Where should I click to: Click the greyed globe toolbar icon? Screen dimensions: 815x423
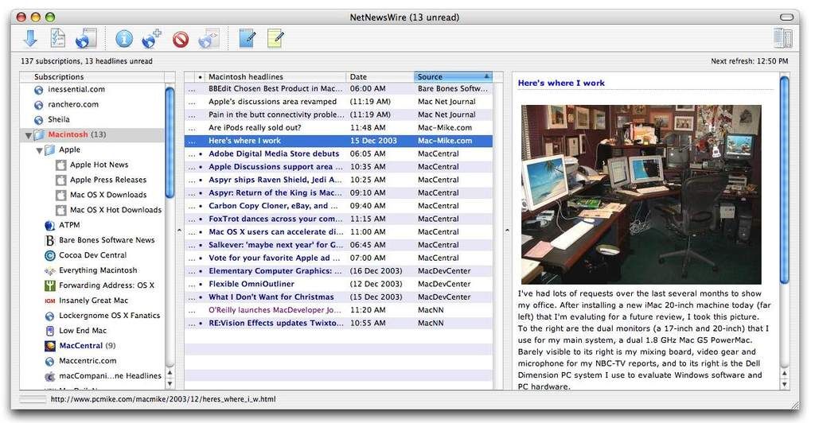[209, 39]
